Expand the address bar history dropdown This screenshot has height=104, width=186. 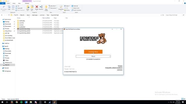click(x=161, y=15)
